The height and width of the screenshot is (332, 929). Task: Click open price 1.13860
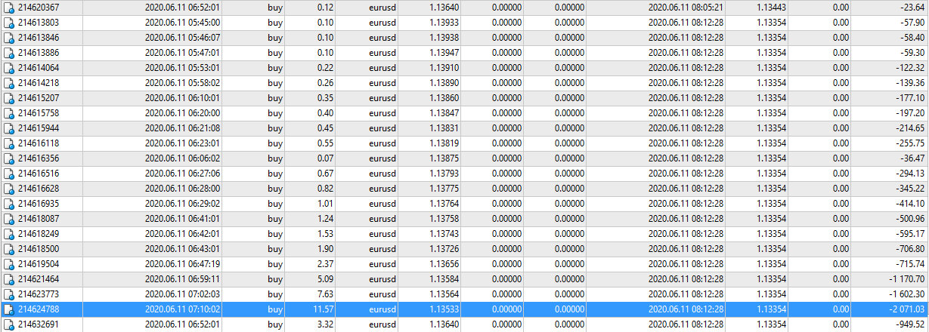click(442, 98)
